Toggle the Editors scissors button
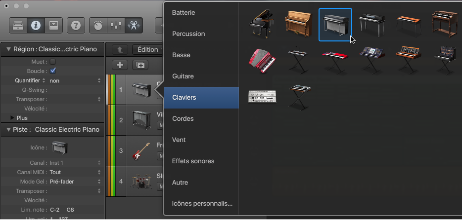462x220 pixels. [x=134, y=25]
